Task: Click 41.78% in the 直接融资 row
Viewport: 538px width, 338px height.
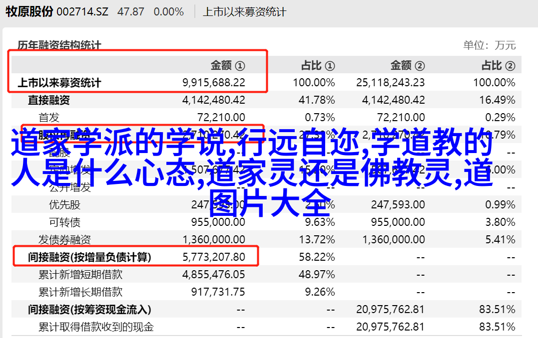Action: click(x=317, y=100)
